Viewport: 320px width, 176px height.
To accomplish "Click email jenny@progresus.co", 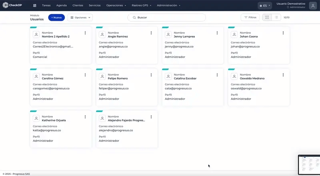I will pos(179,46).
